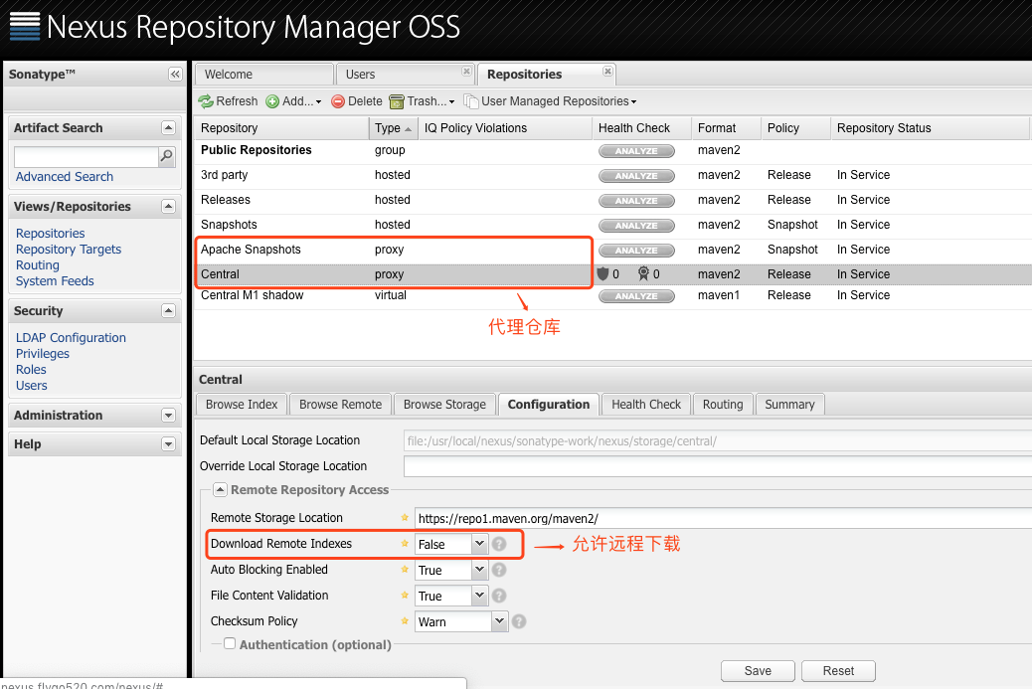Open the Users link under Security
Image resolution: width=1032 pixels, height=689 pixels.
pos(32,386)
